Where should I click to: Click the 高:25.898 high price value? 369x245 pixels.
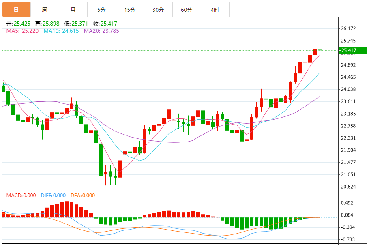point(47,24)
